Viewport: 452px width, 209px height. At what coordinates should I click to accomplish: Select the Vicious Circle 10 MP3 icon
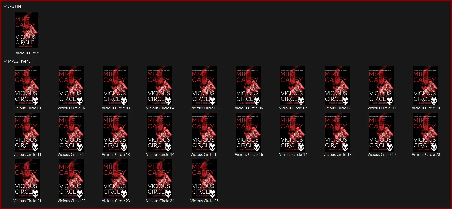pos(426,86)
